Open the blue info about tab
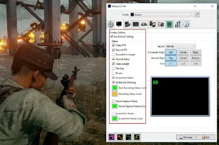The image size is (219, 145). point(186,24)
